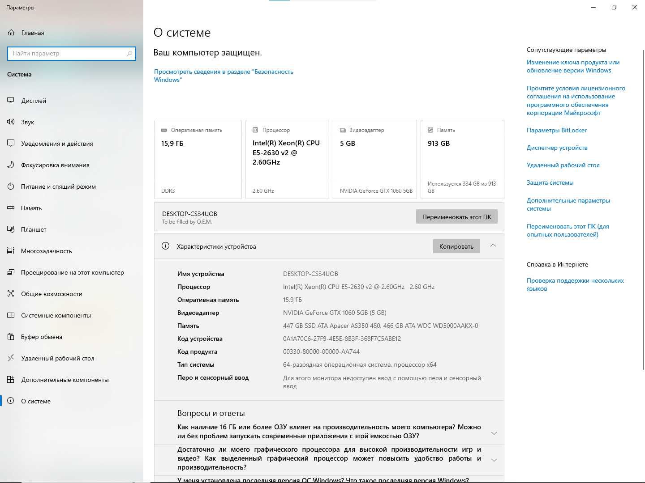This screenshot has width=645, height=483.
Task: Open Параметры BitLocker link
Action: [x=557, y=130]
